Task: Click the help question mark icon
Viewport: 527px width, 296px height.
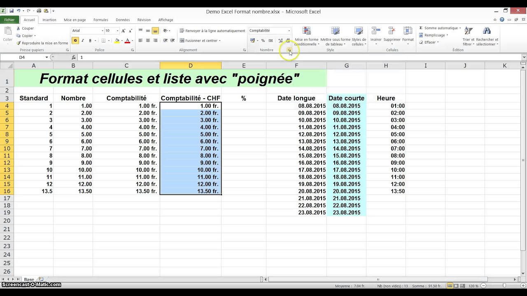Action: (502, 20)
